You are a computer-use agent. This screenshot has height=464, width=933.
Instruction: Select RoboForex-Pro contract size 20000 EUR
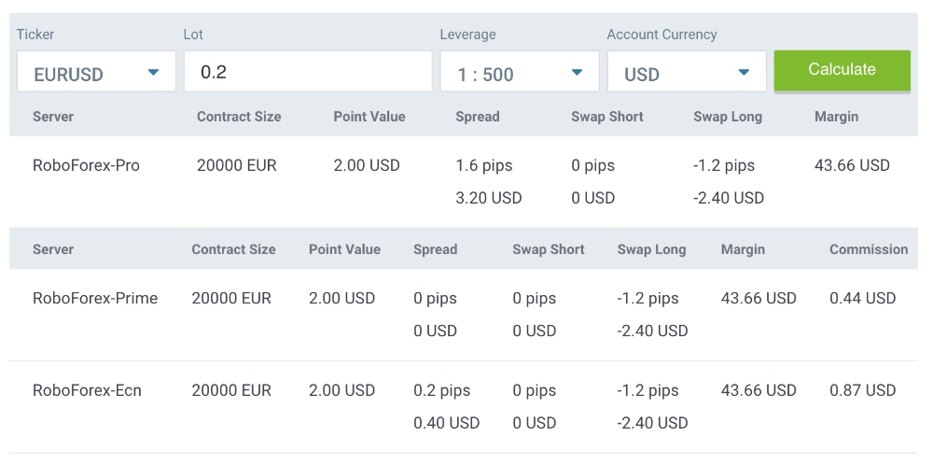coord(237,165)
